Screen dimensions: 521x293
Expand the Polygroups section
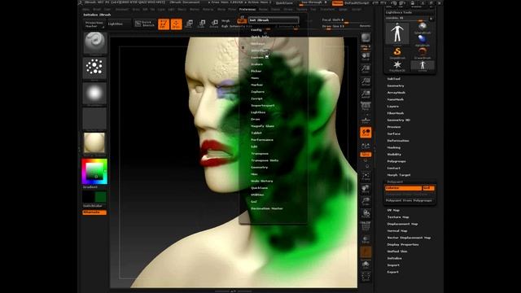(396, 161)
